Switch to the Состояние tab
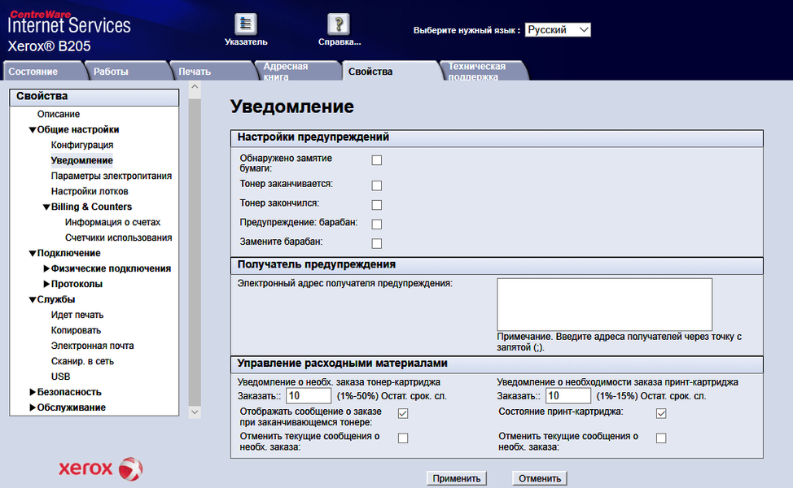The height and width of the screenshot is (488, 793). pyautogui.click(x=42, y=72)
